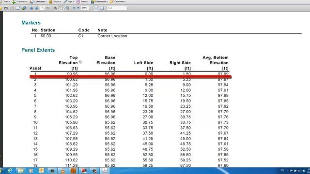
Task: Open the zoom level dropdown arrow
Action: (x=90, y=8)
